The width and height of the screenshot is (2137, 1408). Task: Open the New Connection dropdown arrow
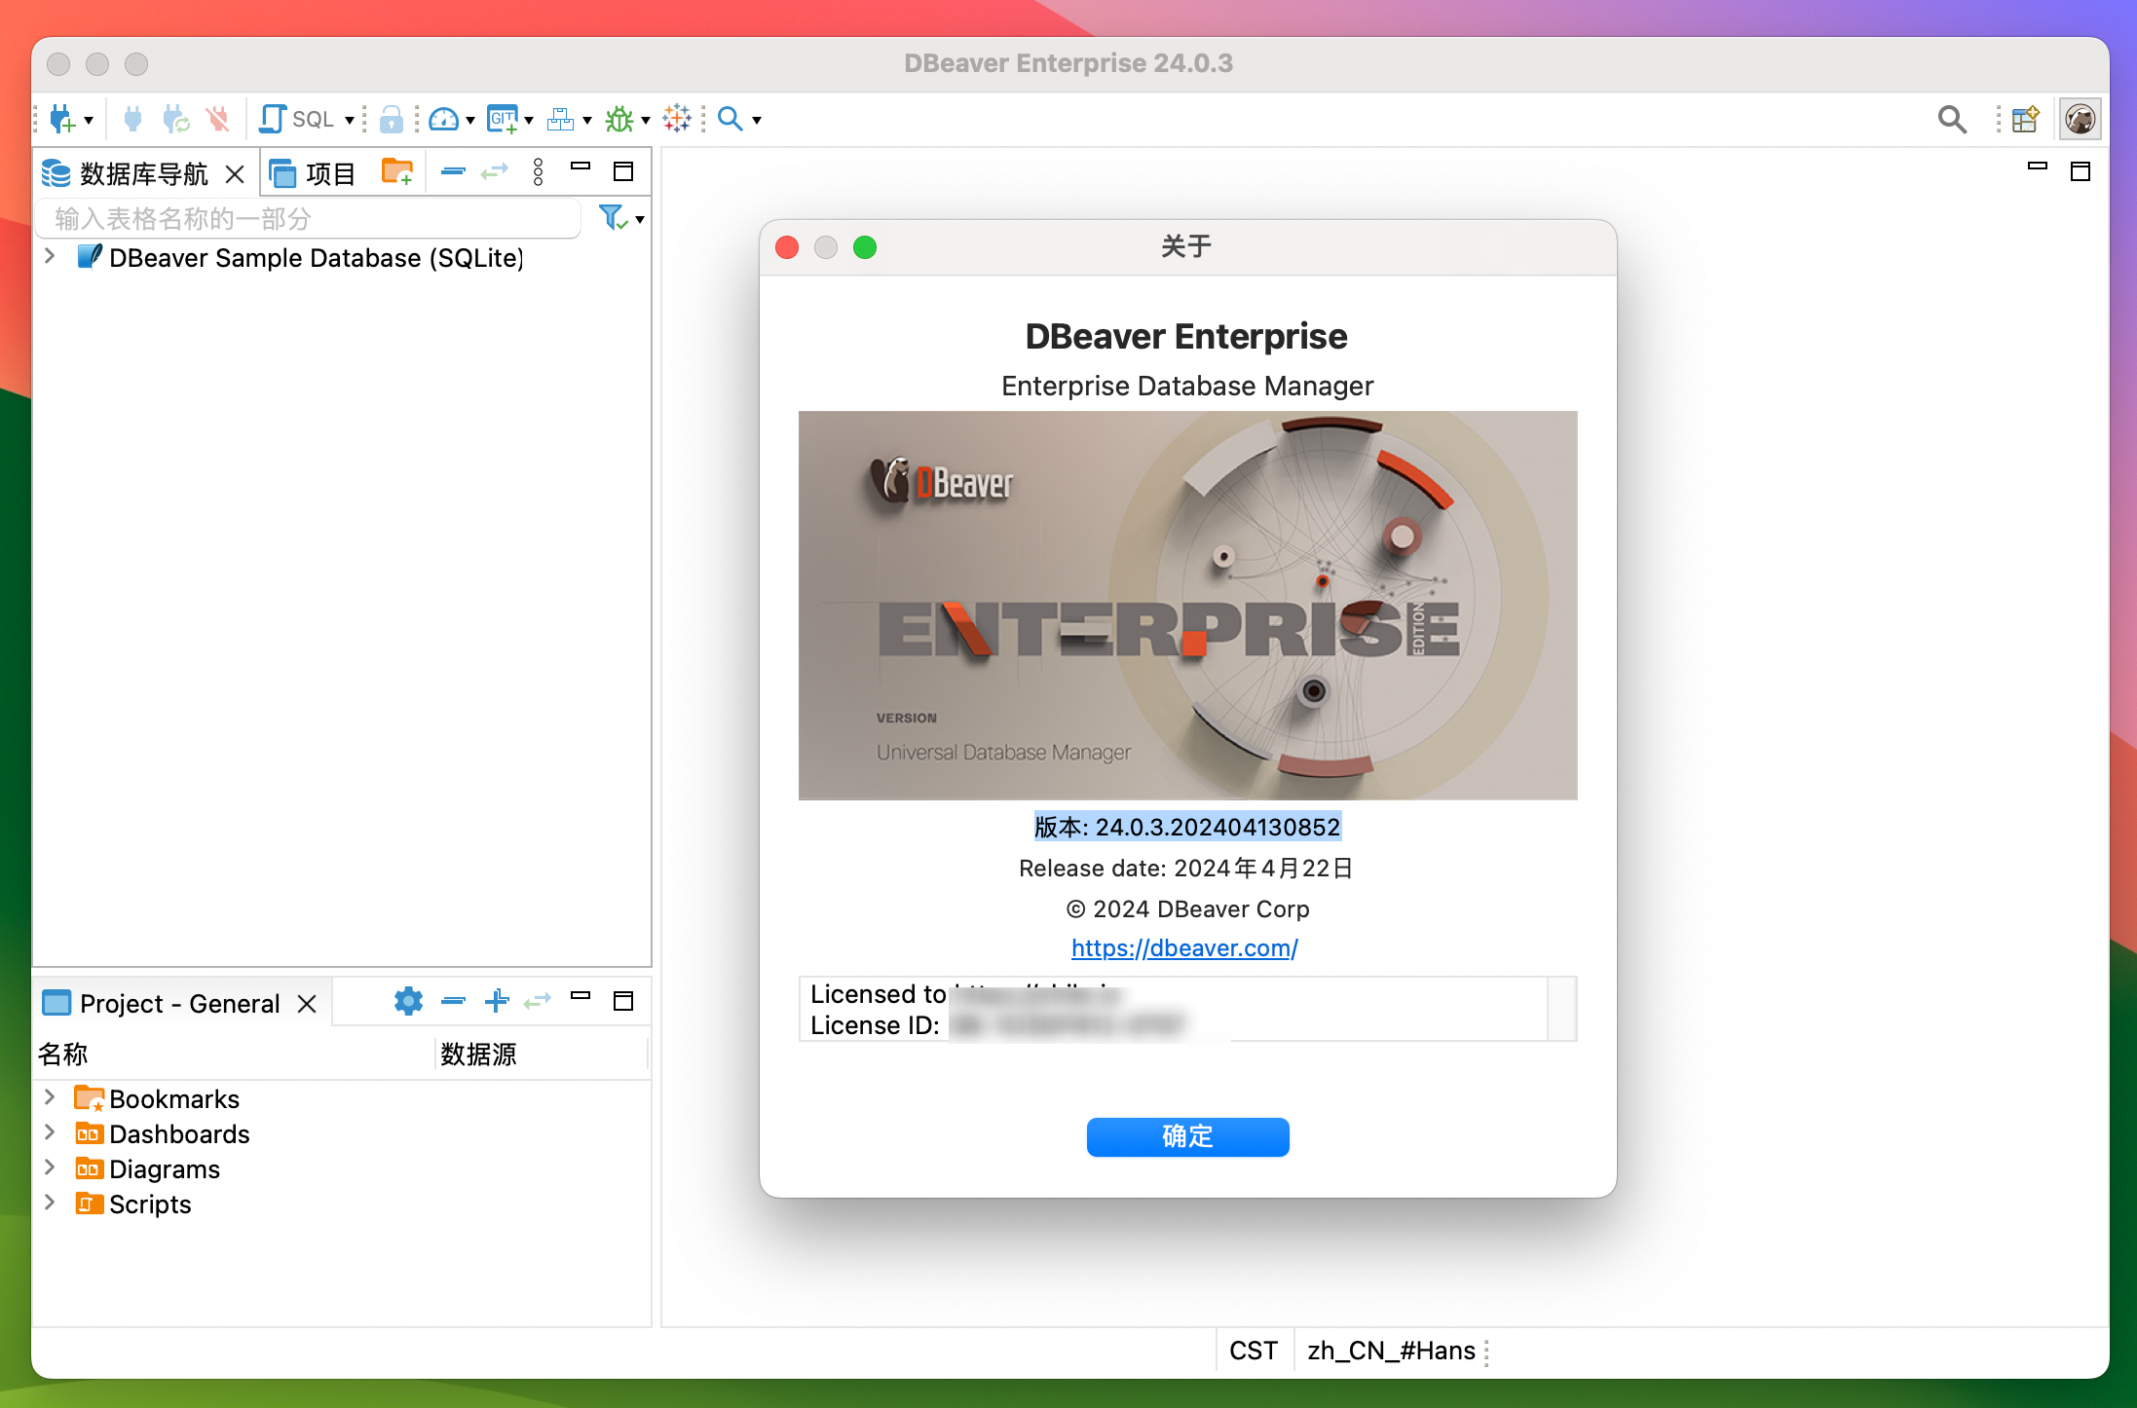89,121
